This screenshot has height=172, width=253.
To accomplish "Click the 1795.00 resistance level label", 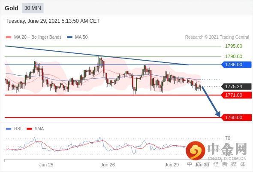I will click(234, 46).
